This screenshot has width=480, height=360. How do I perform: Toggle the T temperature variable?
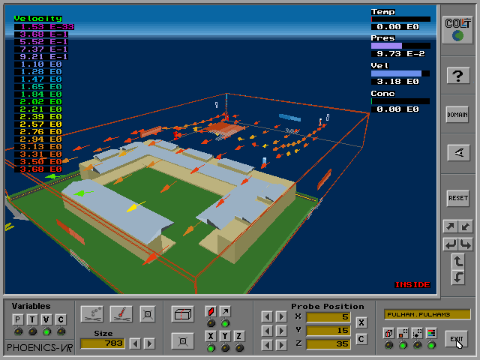pyautogui.click(x=32, y=319)
